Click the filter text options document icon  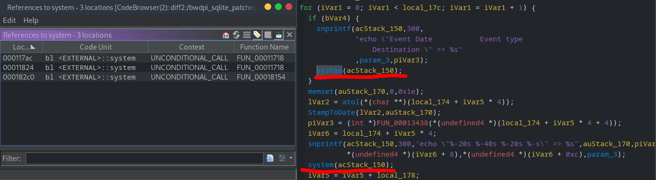click(270, 158)
